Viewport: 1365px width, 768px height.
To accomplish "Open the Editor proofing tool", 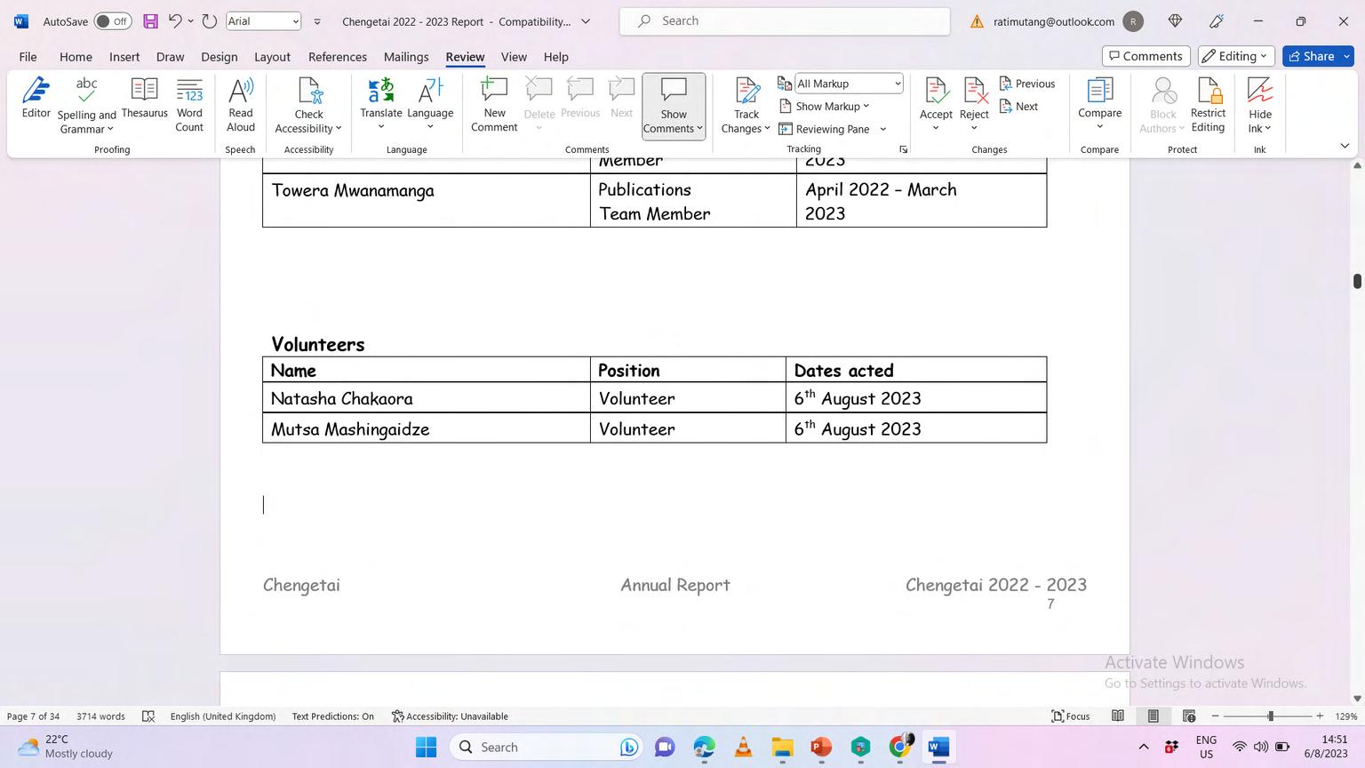I will coord(36,98).
